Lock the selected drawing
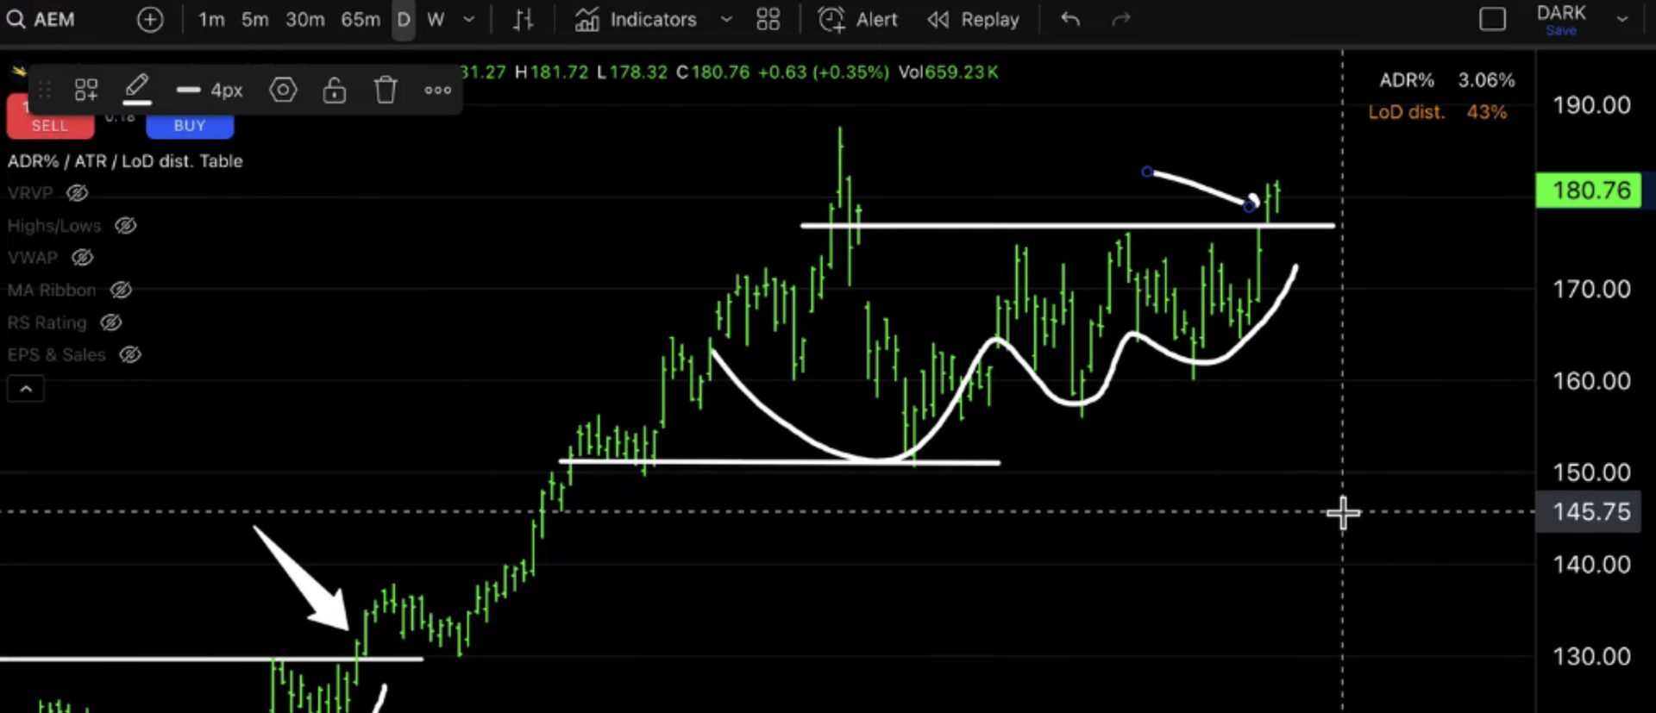This screenshot has width=1656, height=713. (335, 90)
